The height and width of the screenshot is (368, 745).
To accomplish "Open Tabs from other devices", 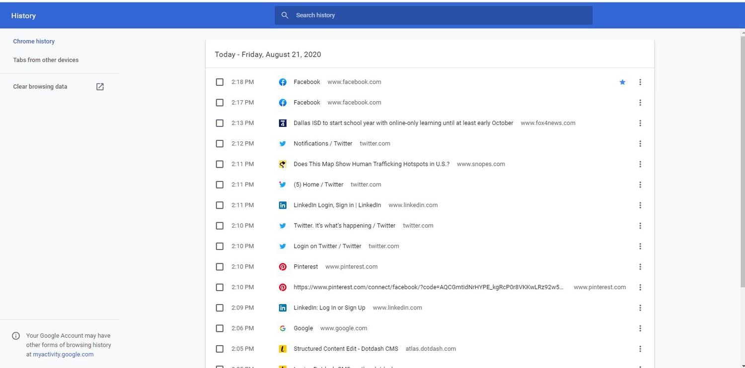I will [x=46, y=60].
